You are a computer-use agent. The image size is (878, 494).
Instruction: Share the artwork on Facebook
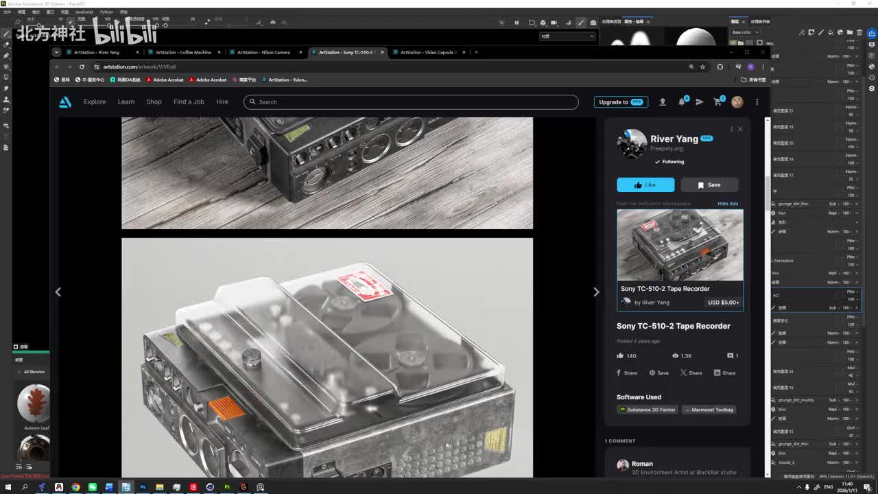[x=627, y=373]
